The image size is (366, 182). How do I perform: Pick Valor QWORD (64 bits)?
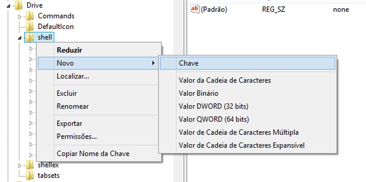tap(213, 119)
